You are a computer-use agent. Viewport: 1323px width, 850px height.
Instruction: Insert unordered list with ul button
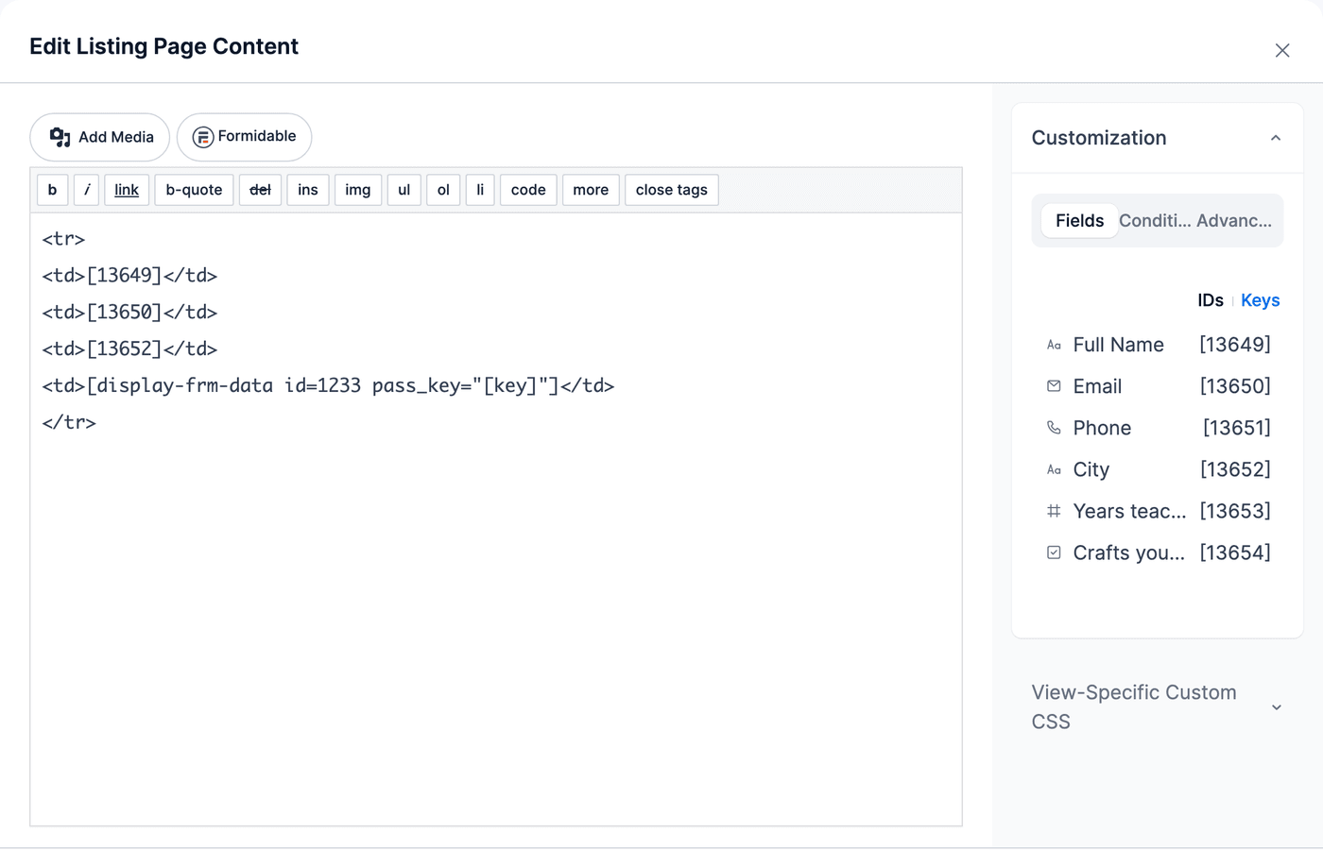[404, 190]
